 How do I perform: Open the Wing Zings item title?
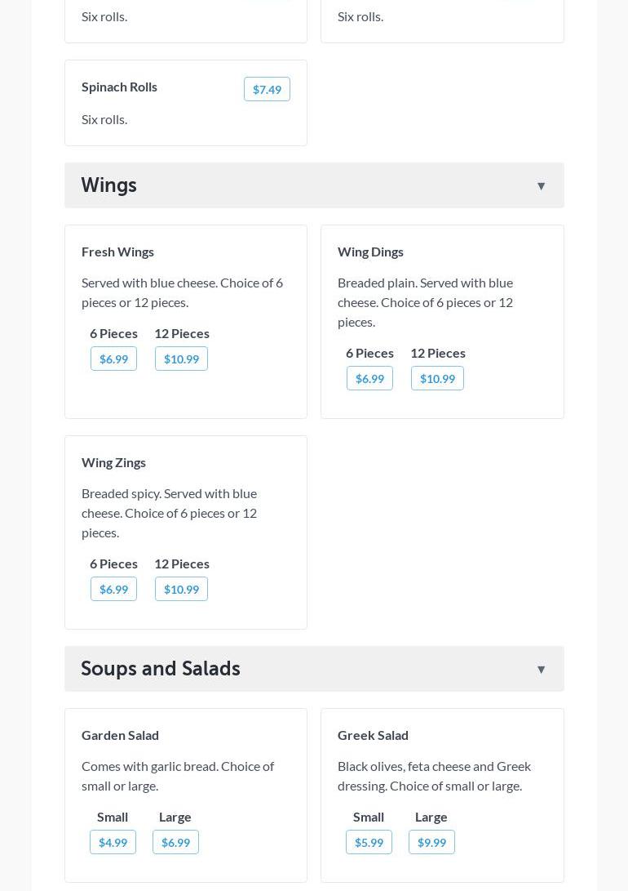(113, 462)
